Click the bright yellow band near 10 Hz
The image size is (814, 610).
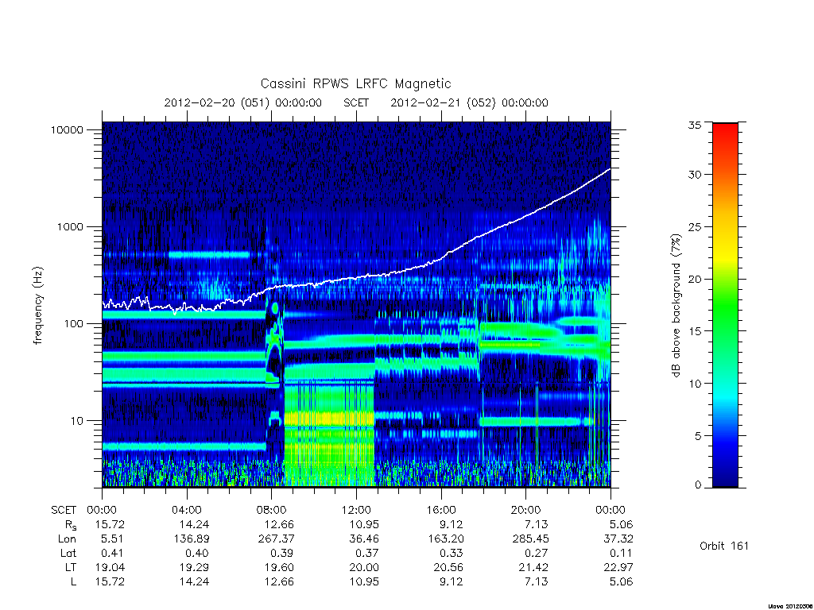[x=329, y=418]
